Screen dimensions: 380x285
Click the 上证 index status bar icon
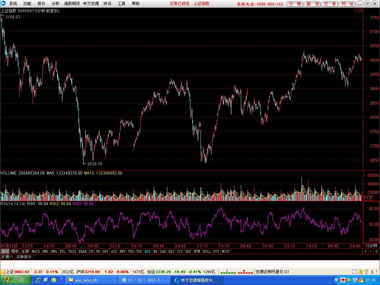click(x=3, y=272)
